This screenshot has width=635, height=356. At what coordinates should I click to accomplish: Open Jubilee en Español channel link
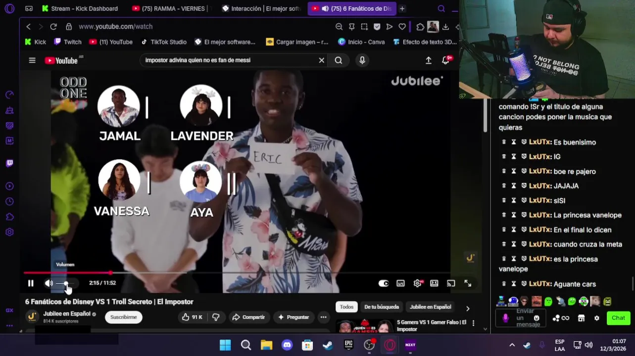[67, 314]
